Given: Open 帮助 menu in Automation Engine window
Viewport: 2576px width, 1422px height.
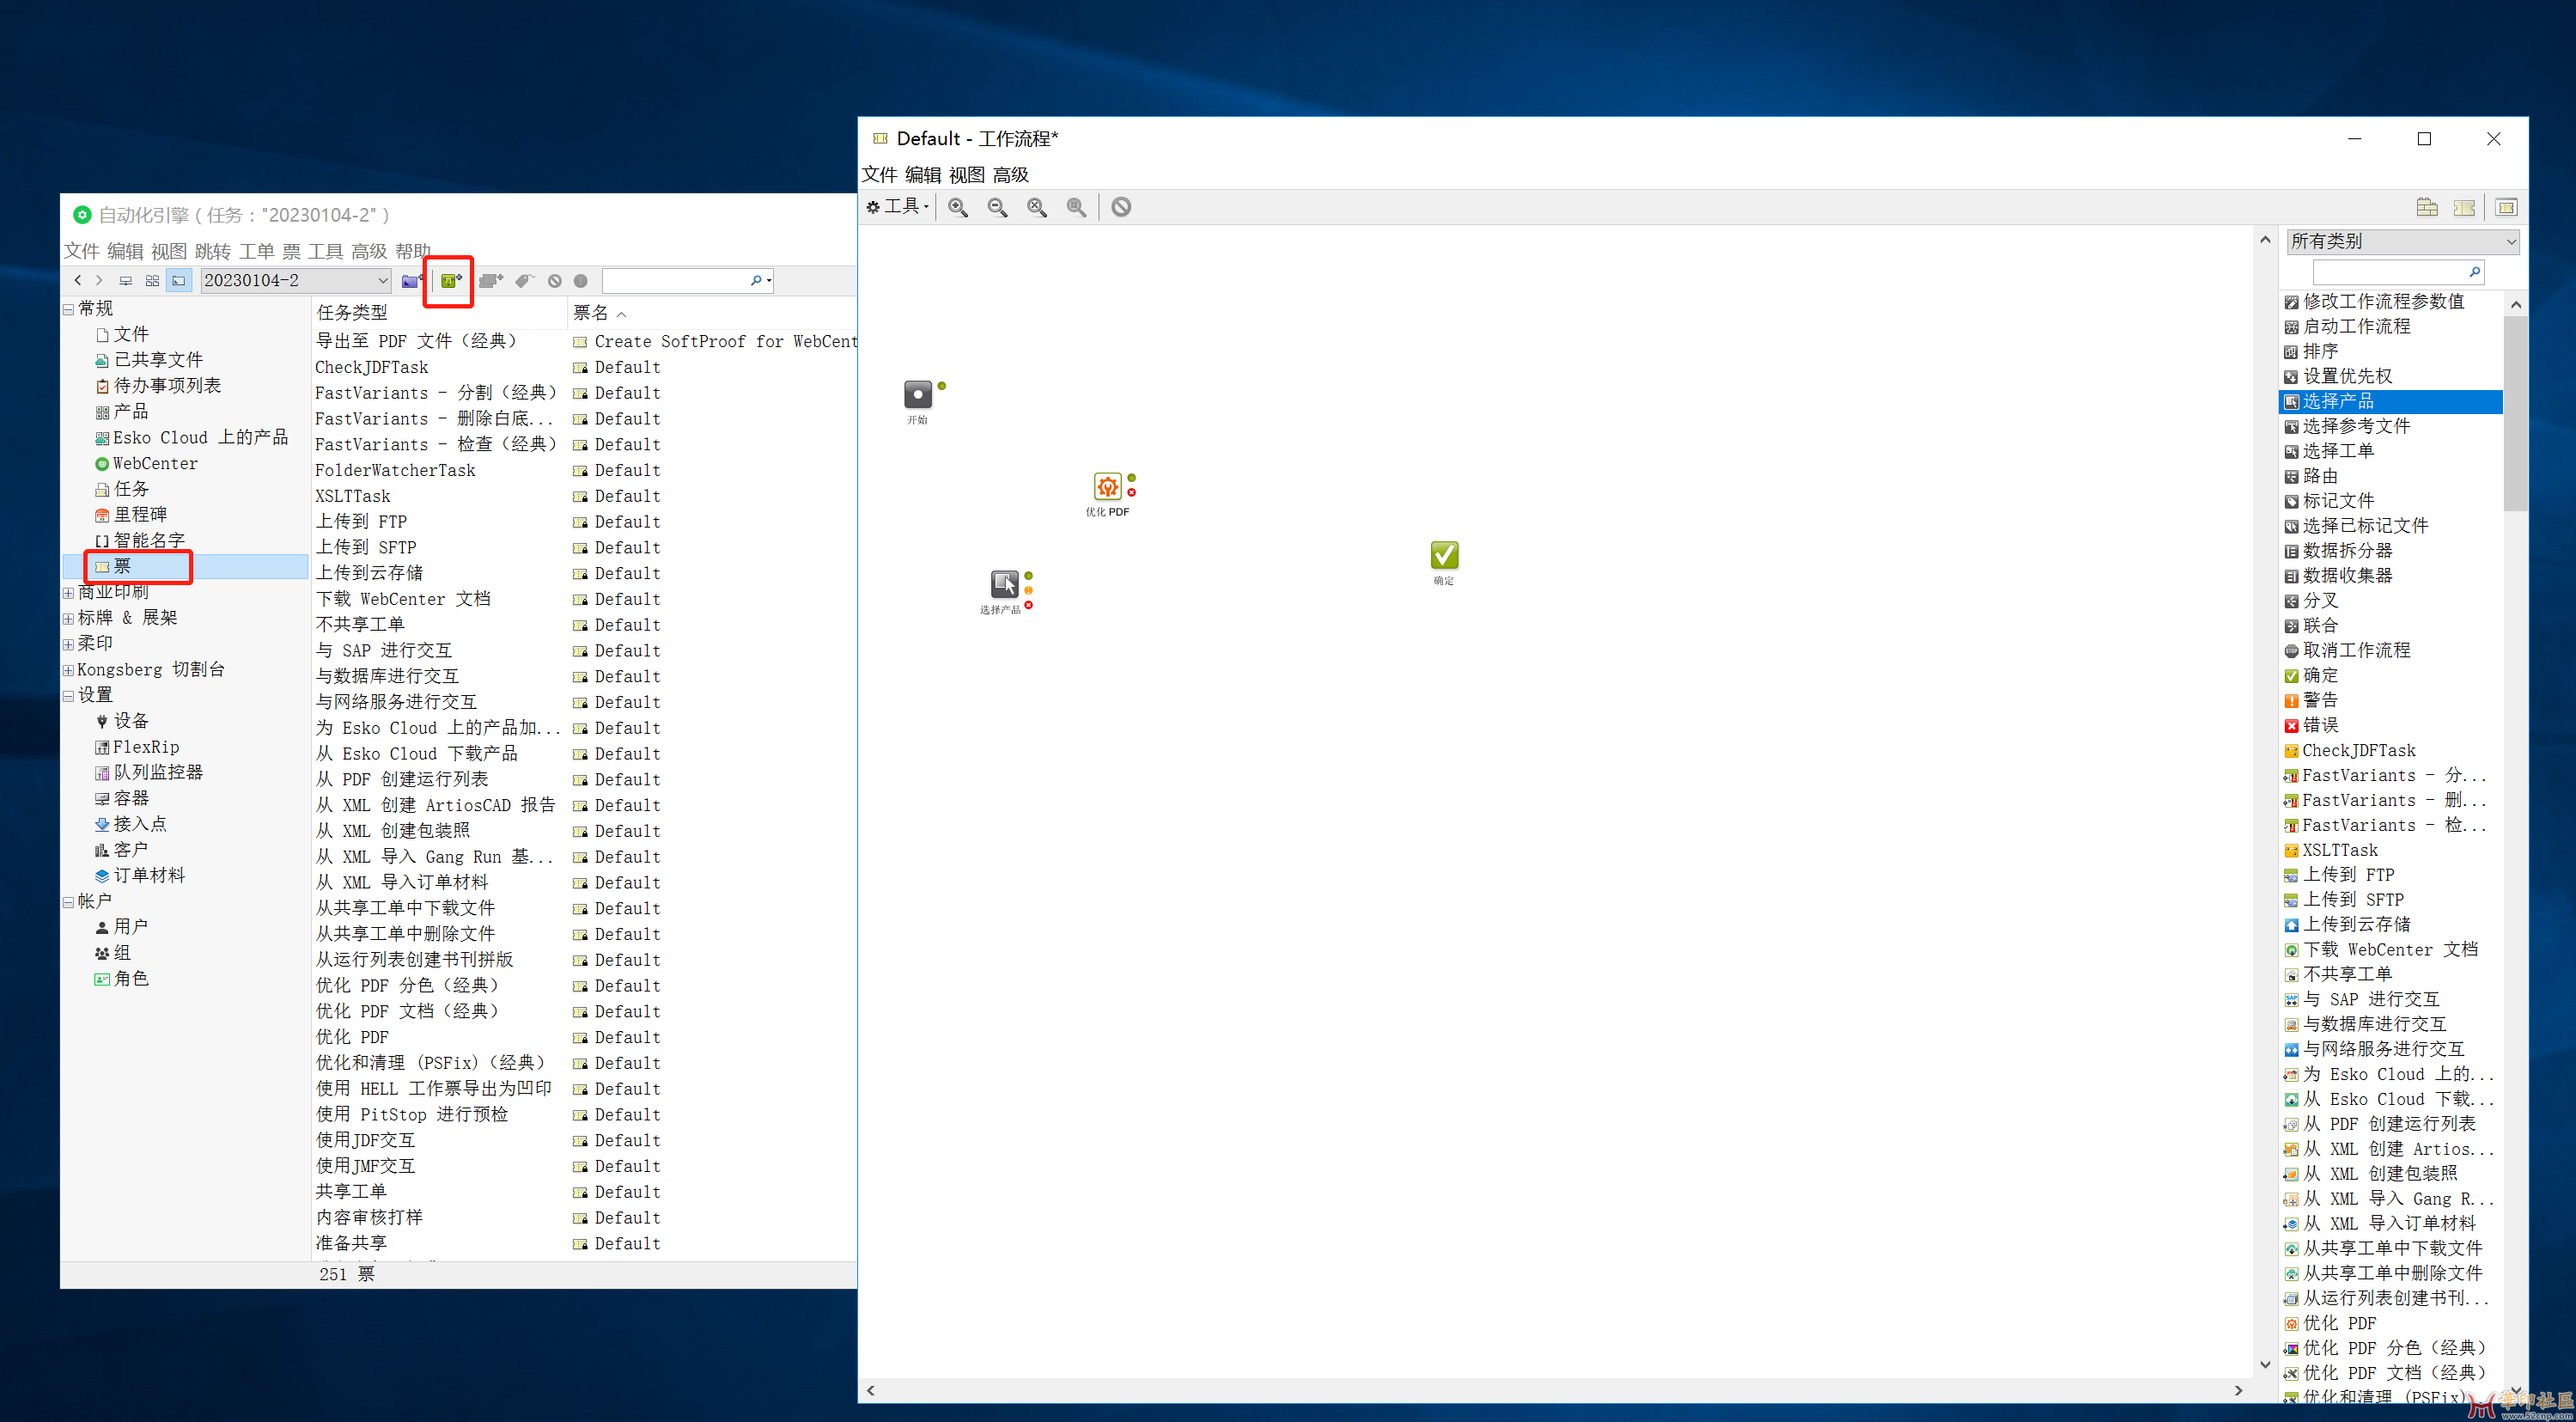Looking at the screenshot, I should pyautogui.click(x=412, y=251).
